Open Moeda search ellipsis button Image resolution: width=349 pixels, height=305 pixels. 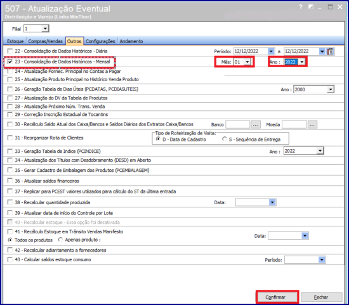click(x=312, y=125)
